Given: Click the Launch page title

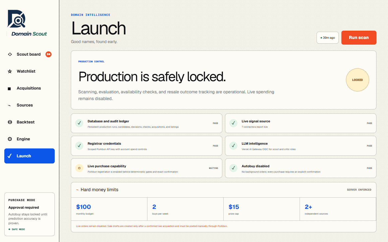Looking at the screenshot, I should point(99,28).
